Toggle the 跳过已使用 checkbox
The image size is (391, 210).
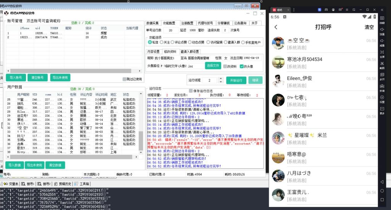(124, 79)
